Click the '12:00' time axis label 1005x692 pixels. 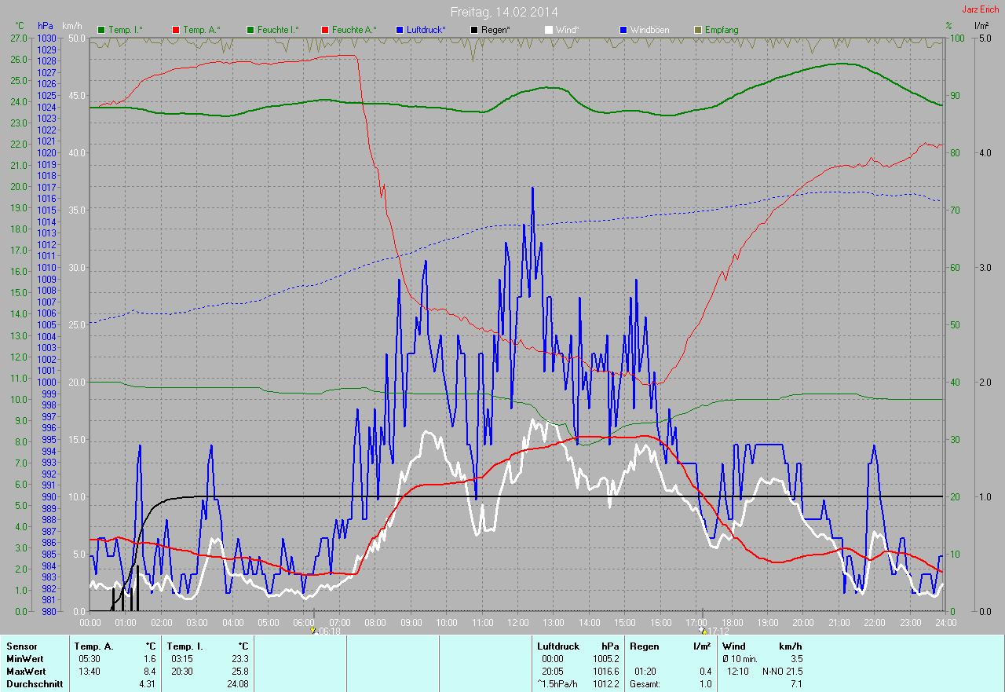[518, 622]
